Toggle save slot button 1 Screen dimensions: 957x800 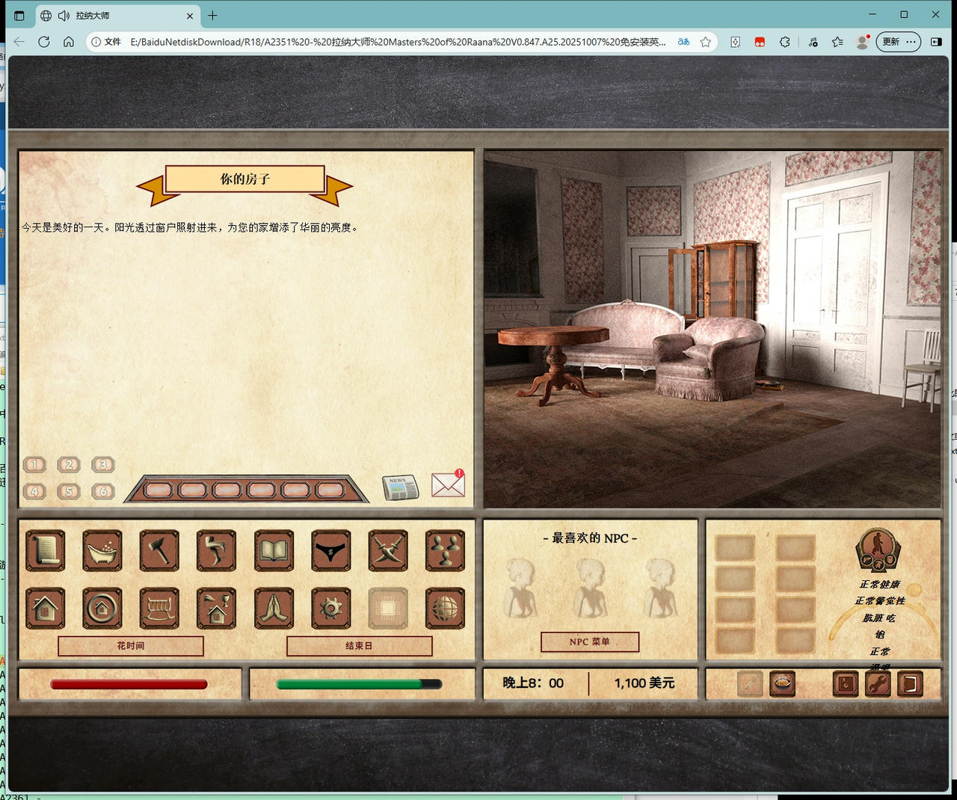pos(34,464)
